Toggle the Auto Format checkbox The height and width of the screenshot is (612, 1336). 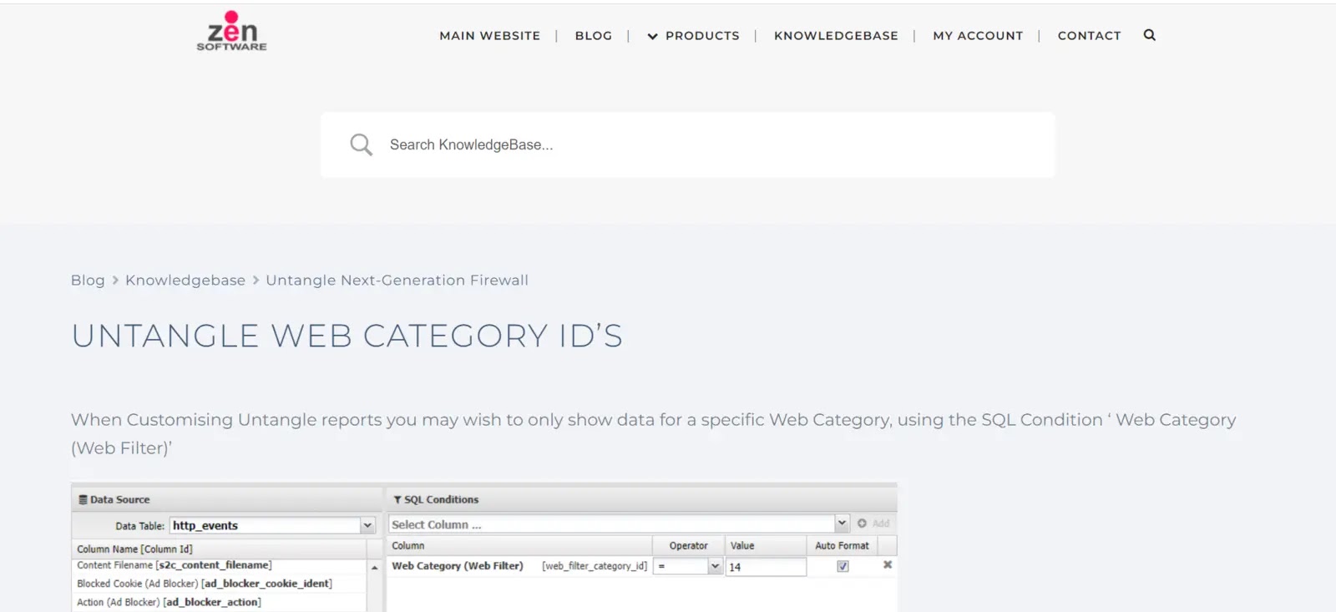843,566
